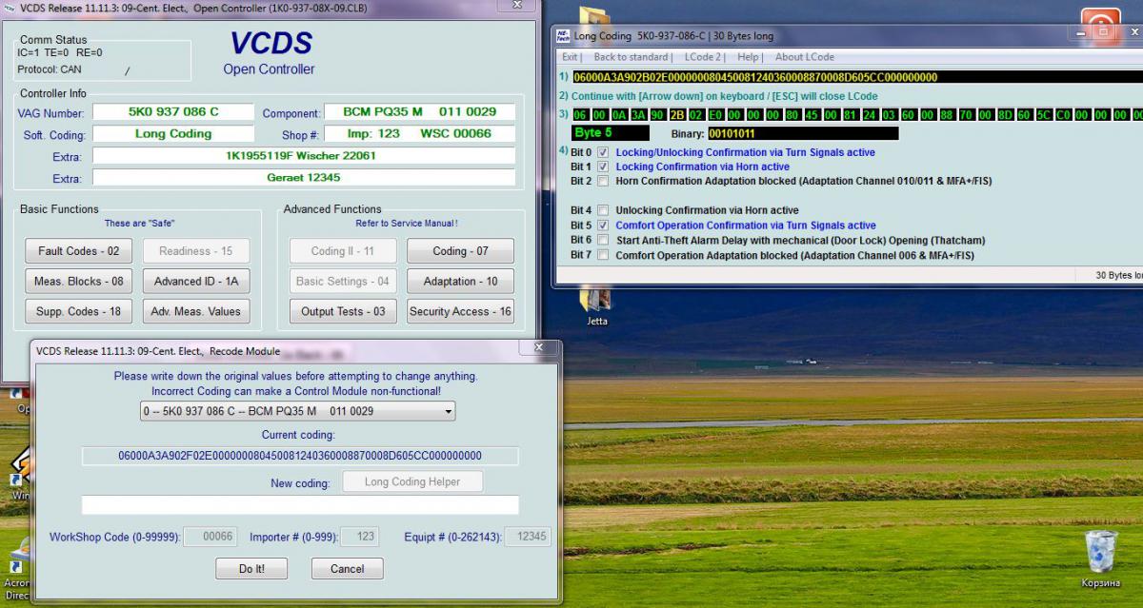Click the Equipt # field showing 12345
The width and height of the screenshot is (1143, 608).
click(527, 537)
